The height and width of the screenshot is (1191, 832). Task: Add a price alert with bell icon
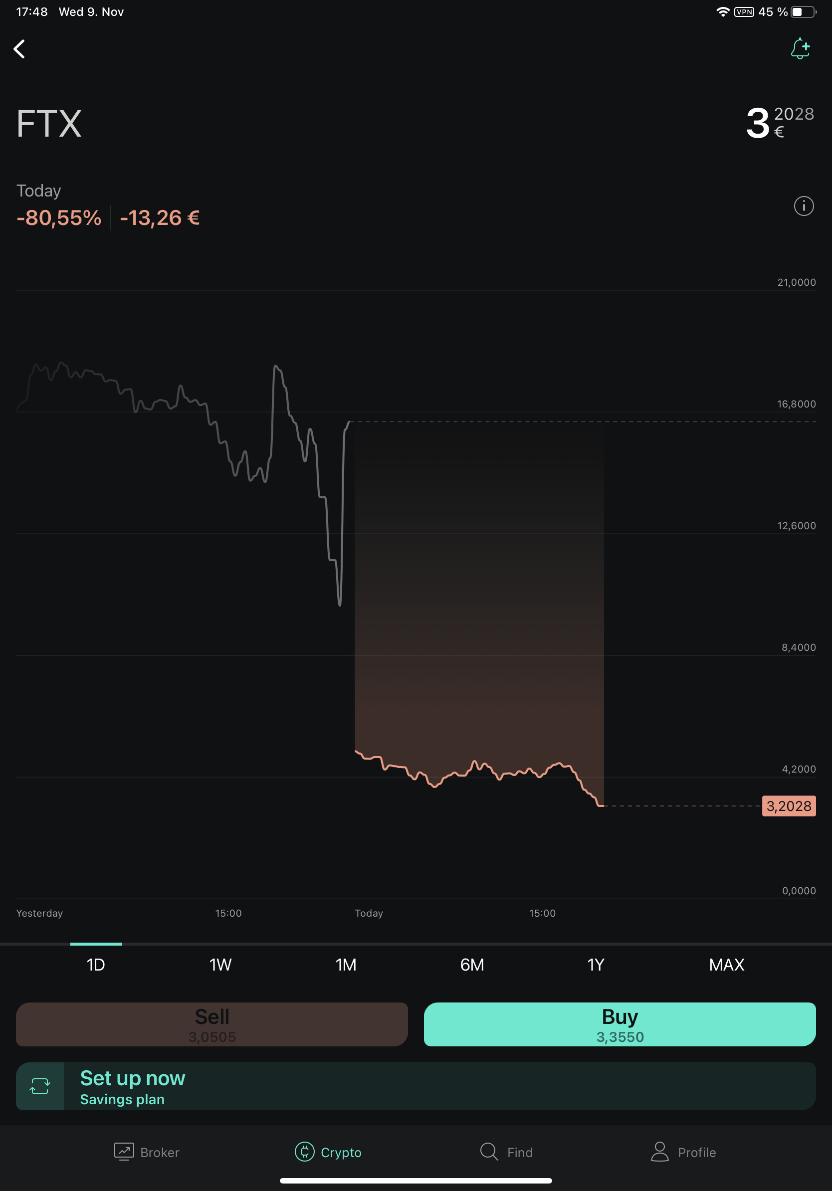coord(800,48)
